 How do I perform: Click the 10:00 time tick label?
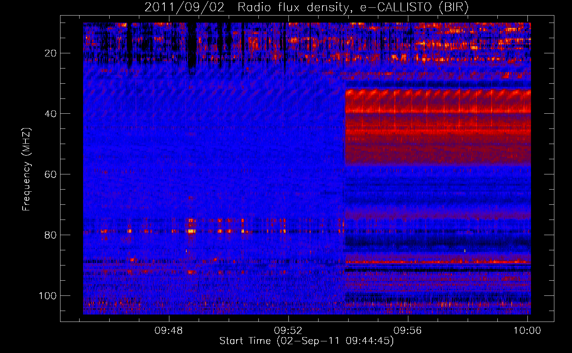click(x=527, y=331)
